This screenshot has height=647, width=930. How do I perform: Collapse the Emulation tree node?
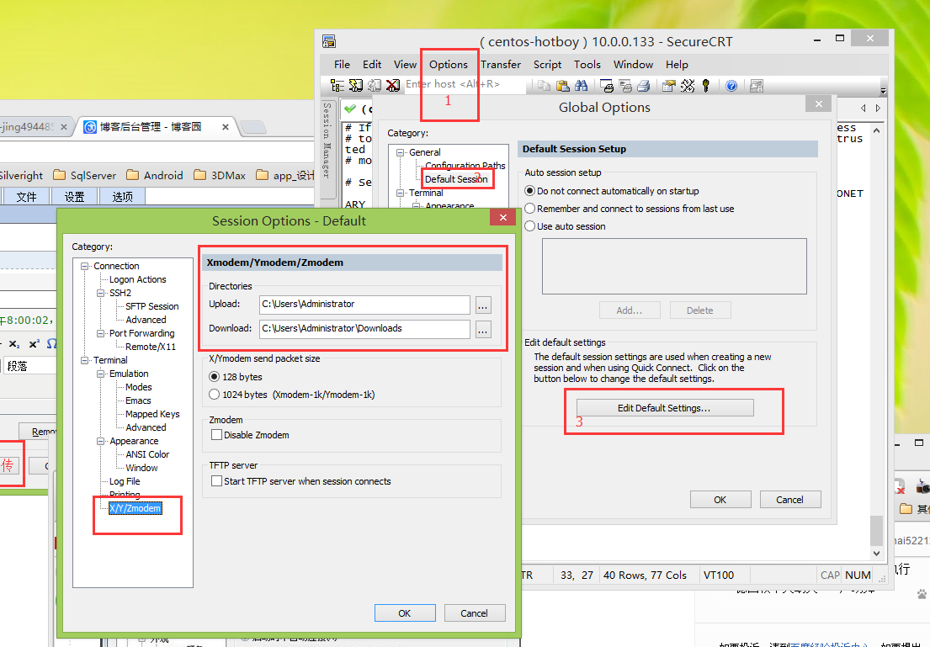click(x=101, y=374)
